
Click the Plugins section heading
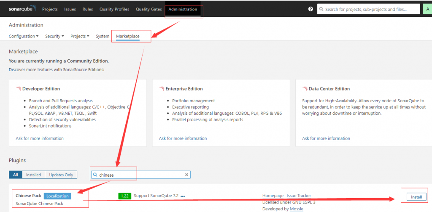coord(17,160)
